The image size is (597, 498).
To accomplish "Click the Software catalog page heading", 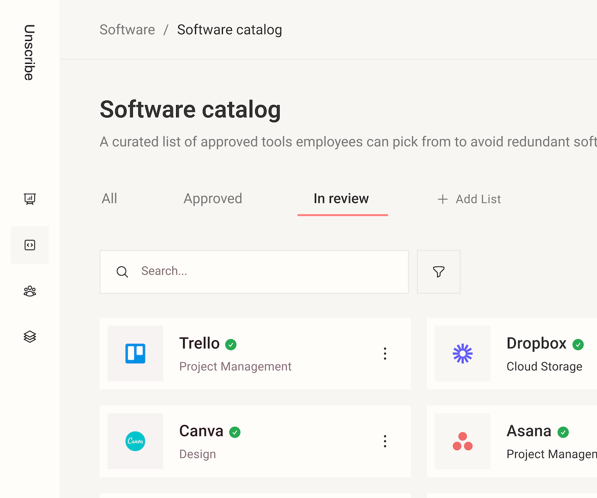I will pos(191,110).
